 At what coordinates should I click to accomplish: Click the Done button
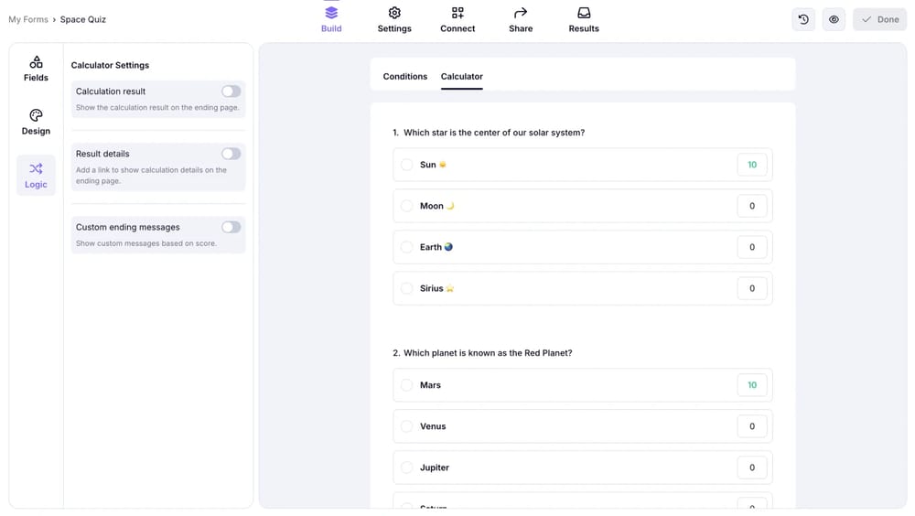[x=880, y=19]
